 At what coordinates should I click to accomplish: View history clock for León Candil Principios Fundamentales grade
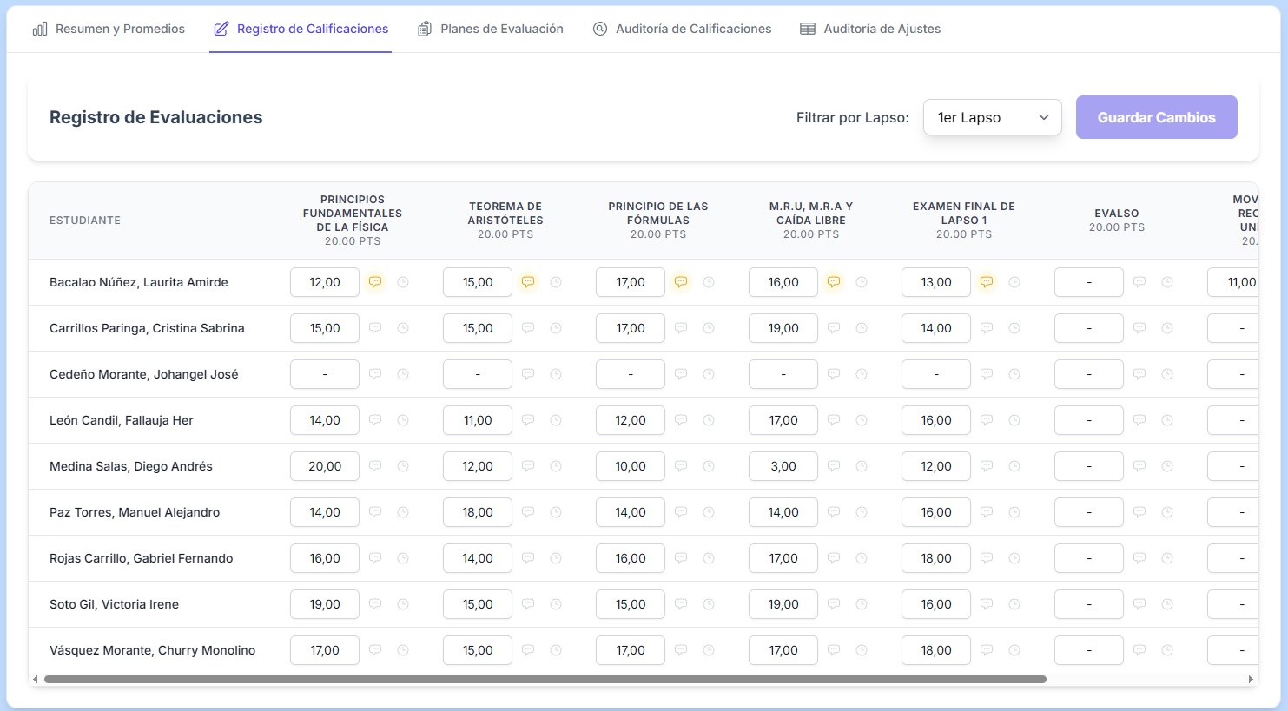click(x=403, y=420)
